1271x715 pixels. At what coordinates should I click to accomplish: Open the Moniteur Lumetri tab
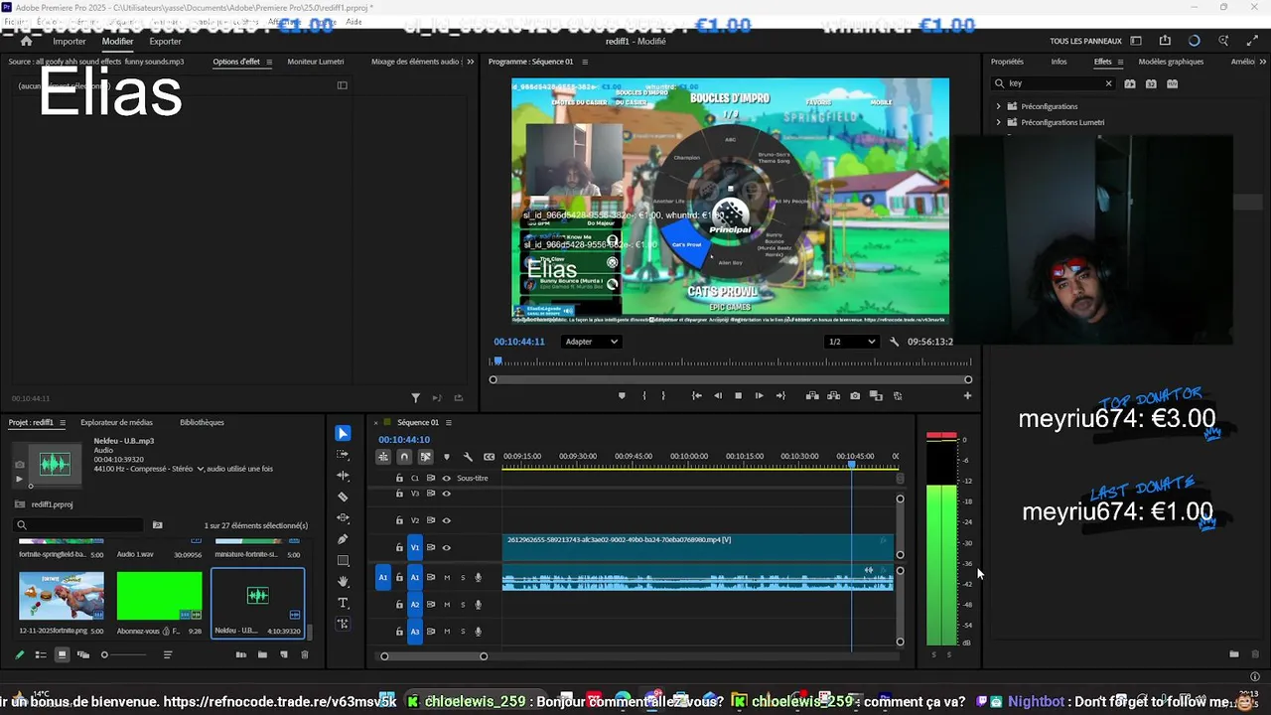tap(316, 62)
